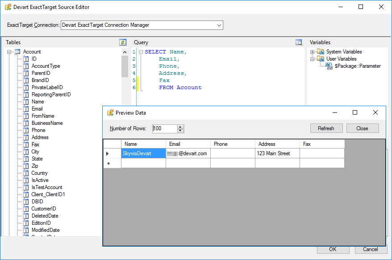Image resolution: width=392 pixels, height=260 pixels.
Task: Click the Phone field icon in the Account tree
Action: coord(25,130)
